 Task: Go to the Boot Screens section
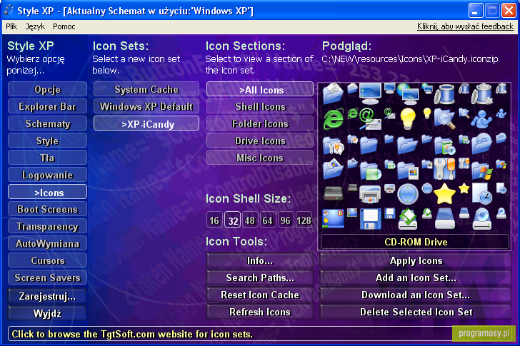[x=47, y=209]
